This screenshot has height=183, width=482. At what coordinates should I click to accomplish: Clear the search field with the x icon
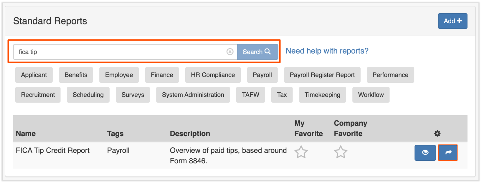click(x=230, y=52)
